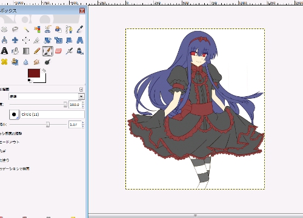Close the toolbox panel
Screen dimensions: 303x218
tap(82, 11)
